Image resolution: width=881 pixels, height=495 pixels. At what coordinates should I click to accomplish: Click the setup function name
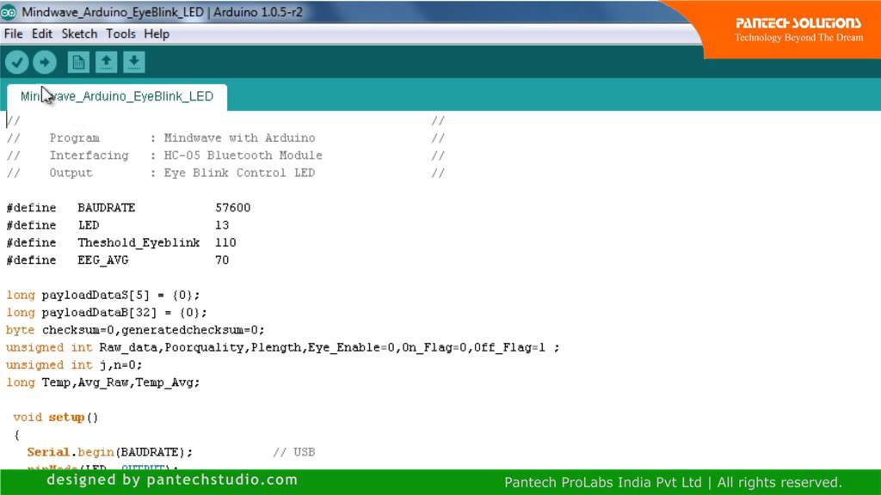tap(66, 417)
